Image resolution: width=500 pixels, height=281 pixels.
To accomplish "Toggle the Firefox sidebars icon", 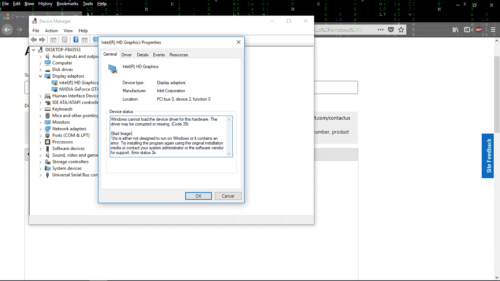I will [x=467, y=30].
